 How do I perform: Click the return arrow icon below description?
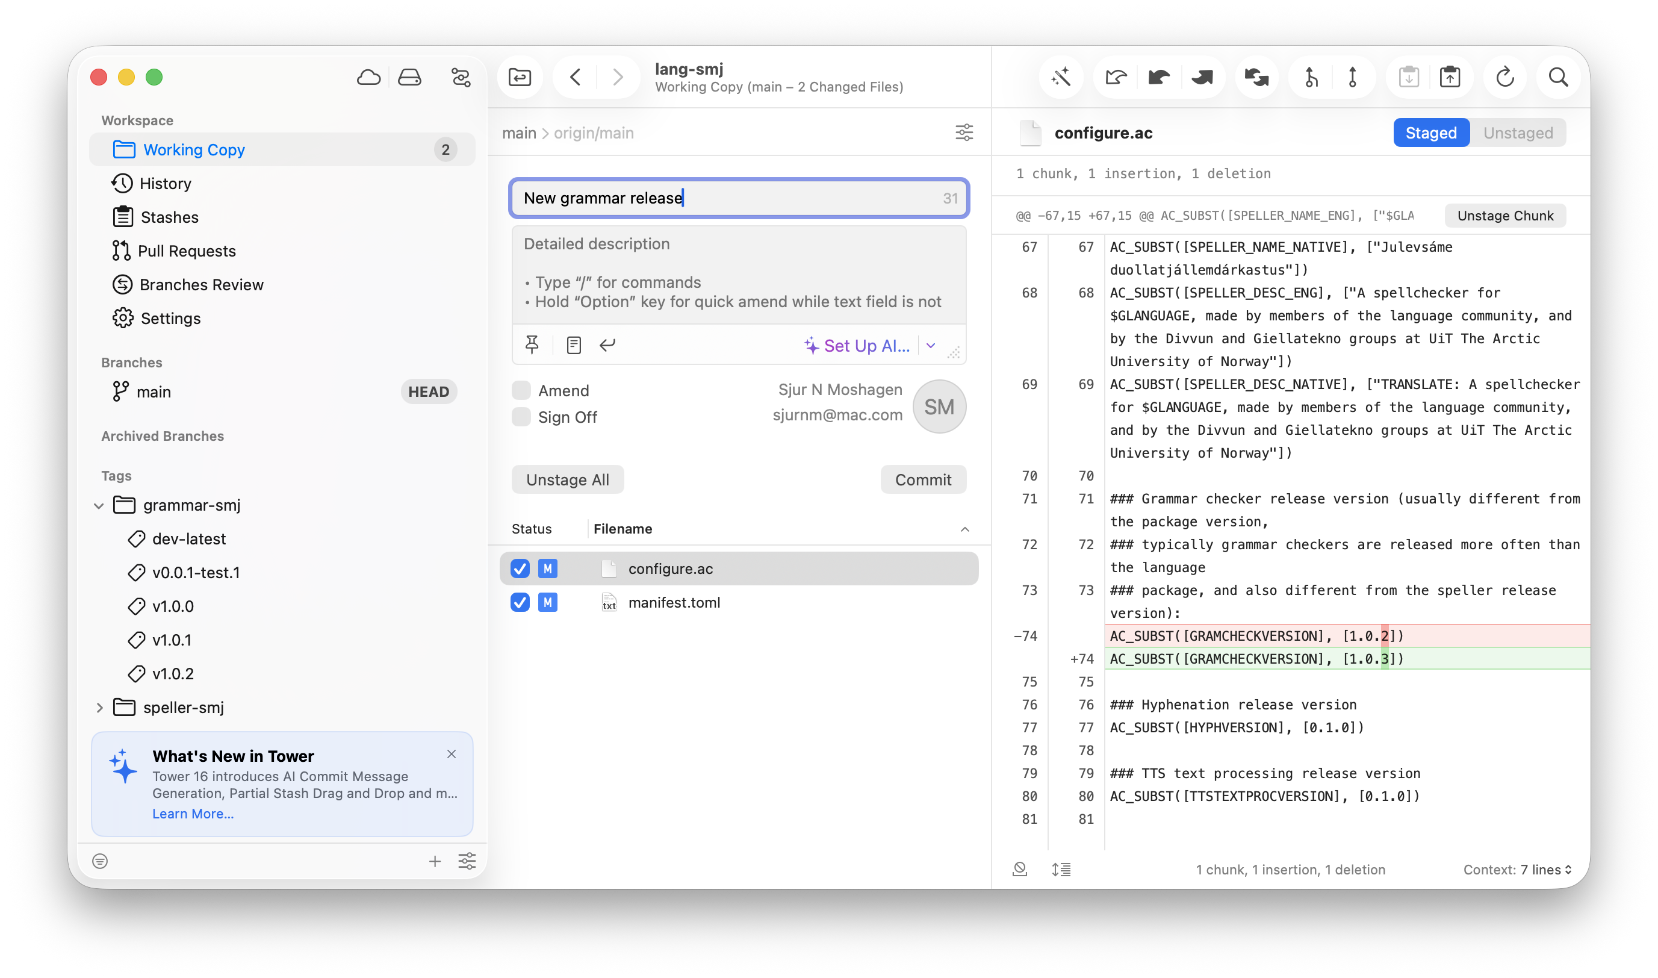pyautogui.click(x=607, y=345)
